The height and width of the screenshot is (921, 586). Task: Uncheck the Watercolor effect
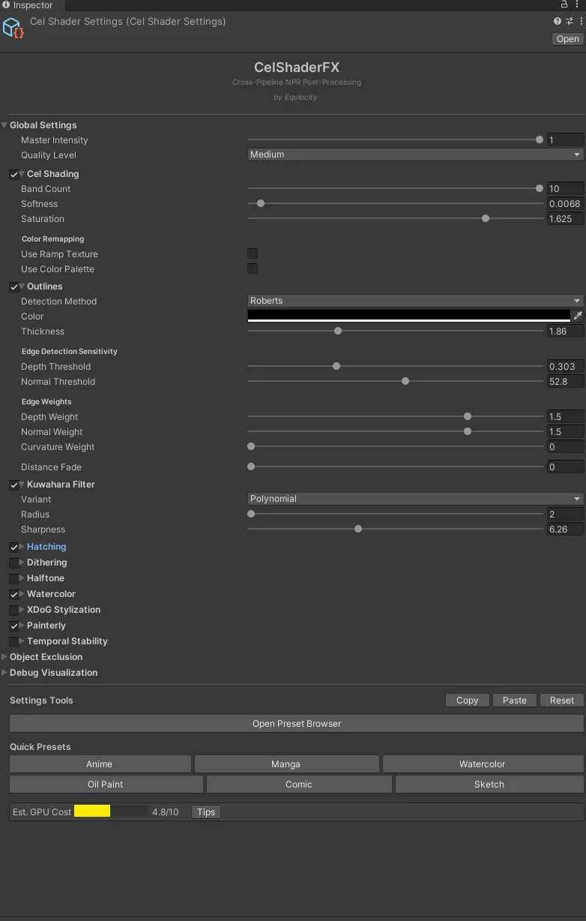pyautogui.click(x=14, y=594)
